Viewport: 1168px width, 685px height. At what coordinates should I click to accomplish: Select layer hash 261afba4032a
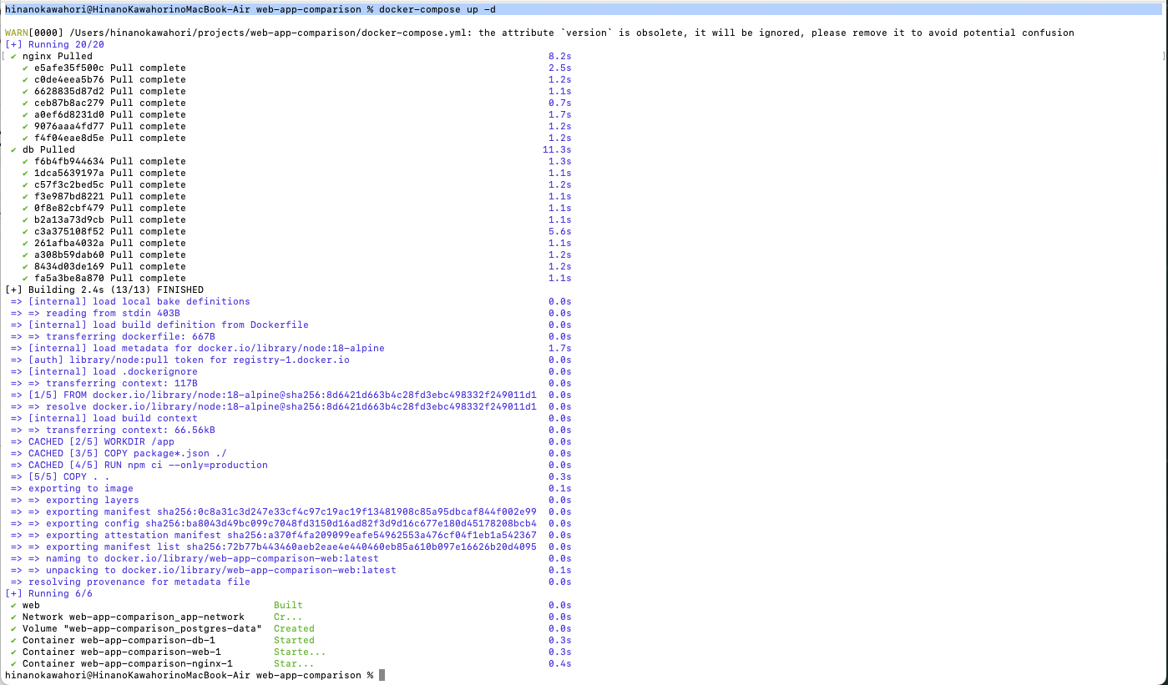point(69,243)
